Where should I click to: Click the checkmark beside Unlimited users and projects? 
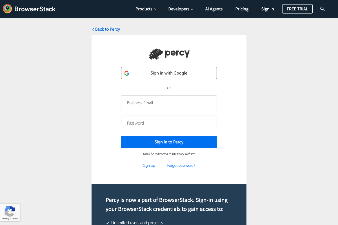[x=107, y=222]
